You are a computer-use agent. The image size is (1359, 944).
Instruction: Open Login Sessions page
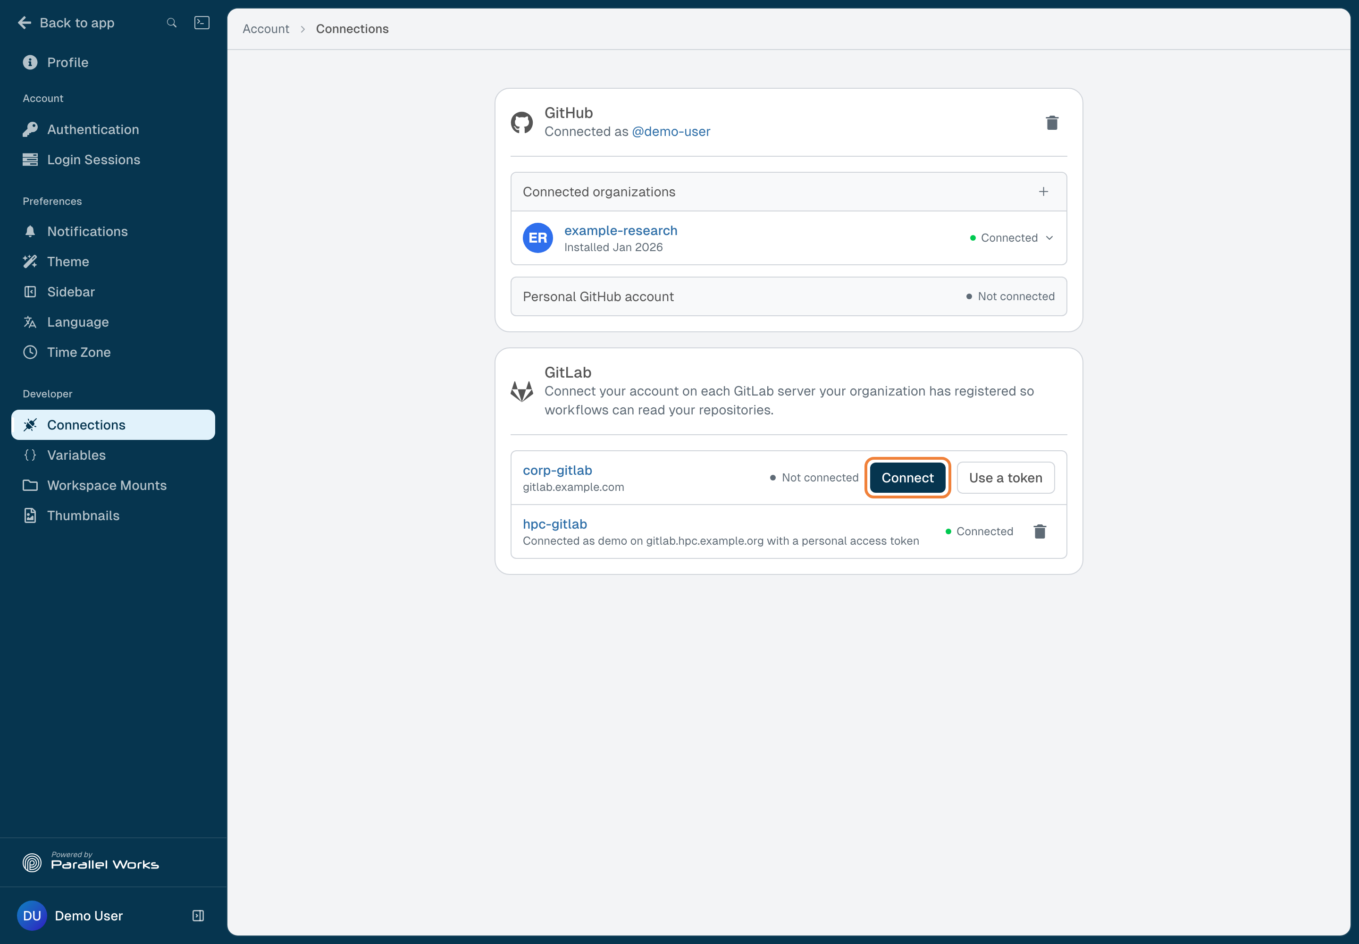[113, 160]
